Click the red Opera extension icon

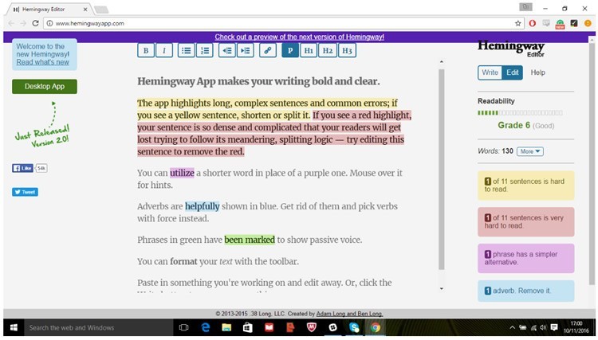[533, 23]
